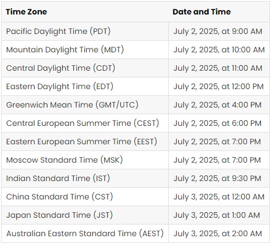Select the Eastern European Summer Time cell

click(85, 141)
